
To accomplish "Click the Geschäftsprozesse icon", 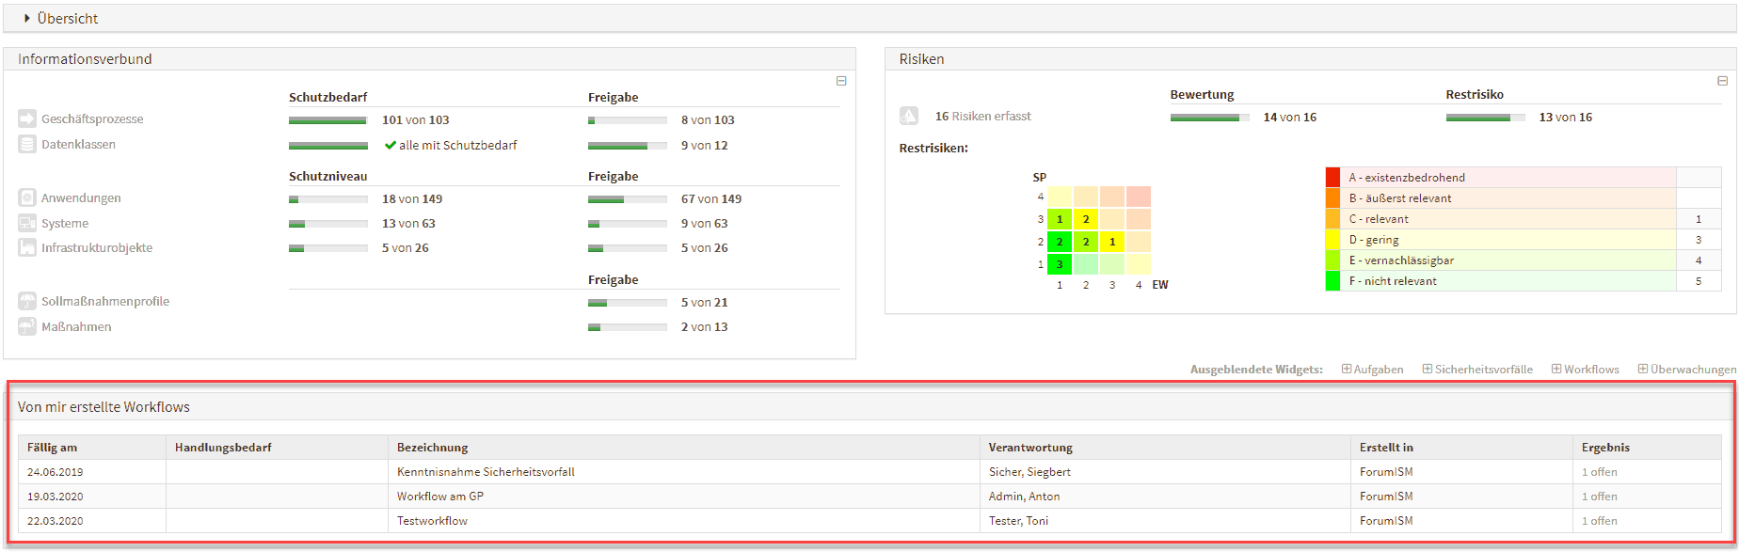I will [x=26, y=118].
